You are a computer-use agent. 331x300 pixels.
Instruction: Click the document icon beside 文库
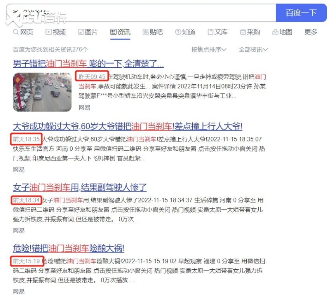click(211, 32)
